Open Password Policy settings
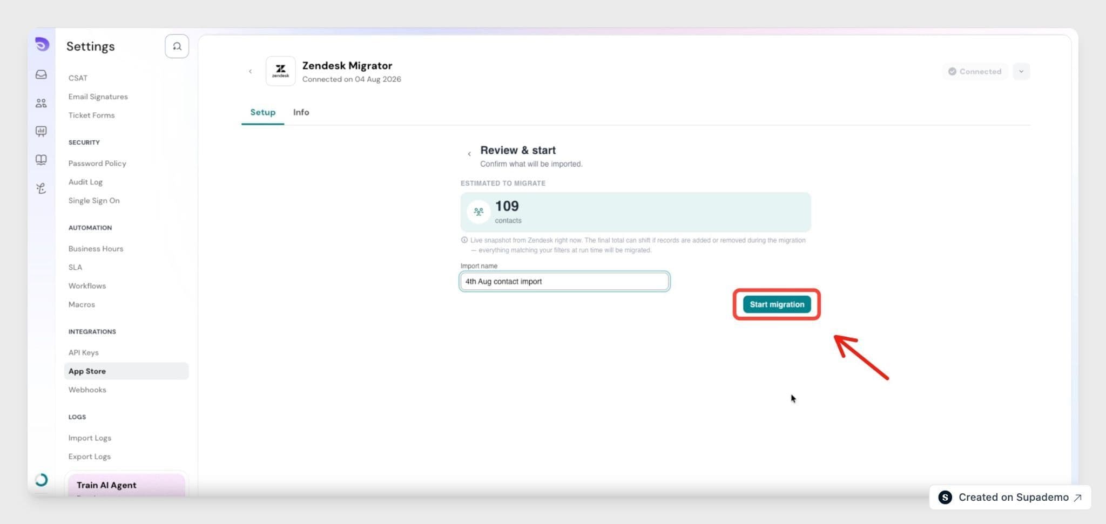Screen dimensions: 1106x524 (x=97, y=163)
